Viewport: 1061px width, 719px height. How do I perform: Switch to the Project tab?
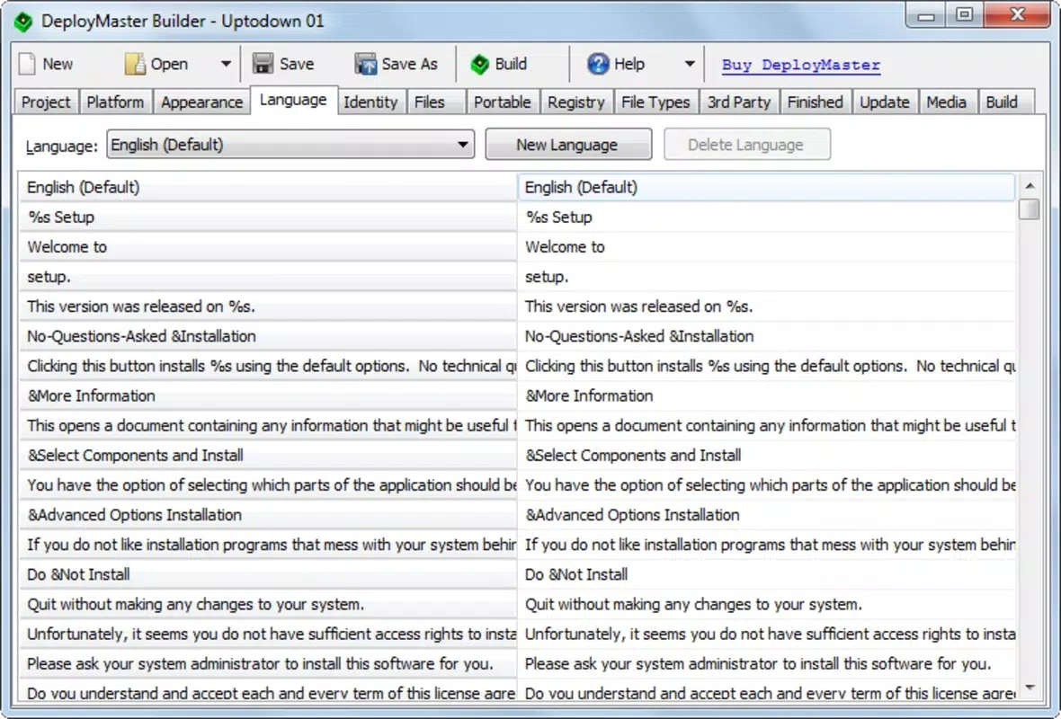(x=45, y=102)
